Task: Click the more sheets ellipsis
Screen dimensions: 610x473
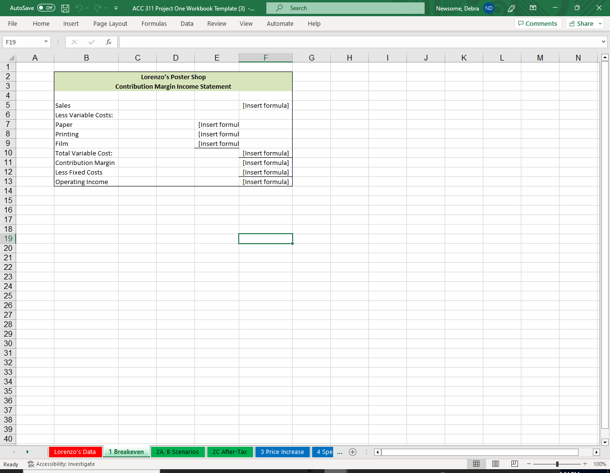Action: (x=340, y=452)
